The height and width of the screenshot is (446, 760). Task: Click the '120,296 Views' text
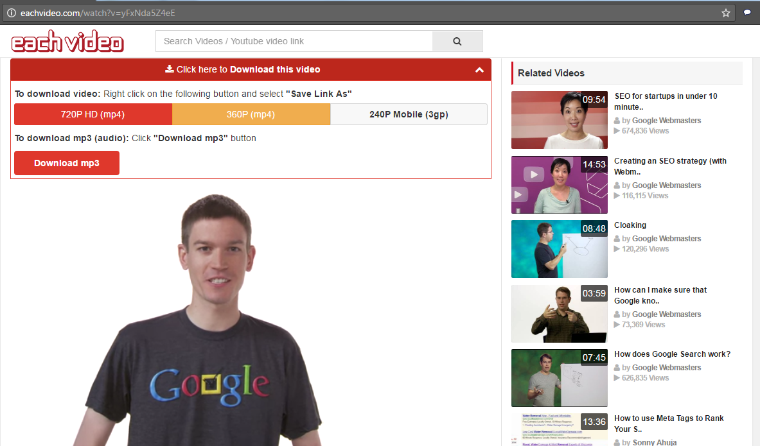tap(641, 249)
